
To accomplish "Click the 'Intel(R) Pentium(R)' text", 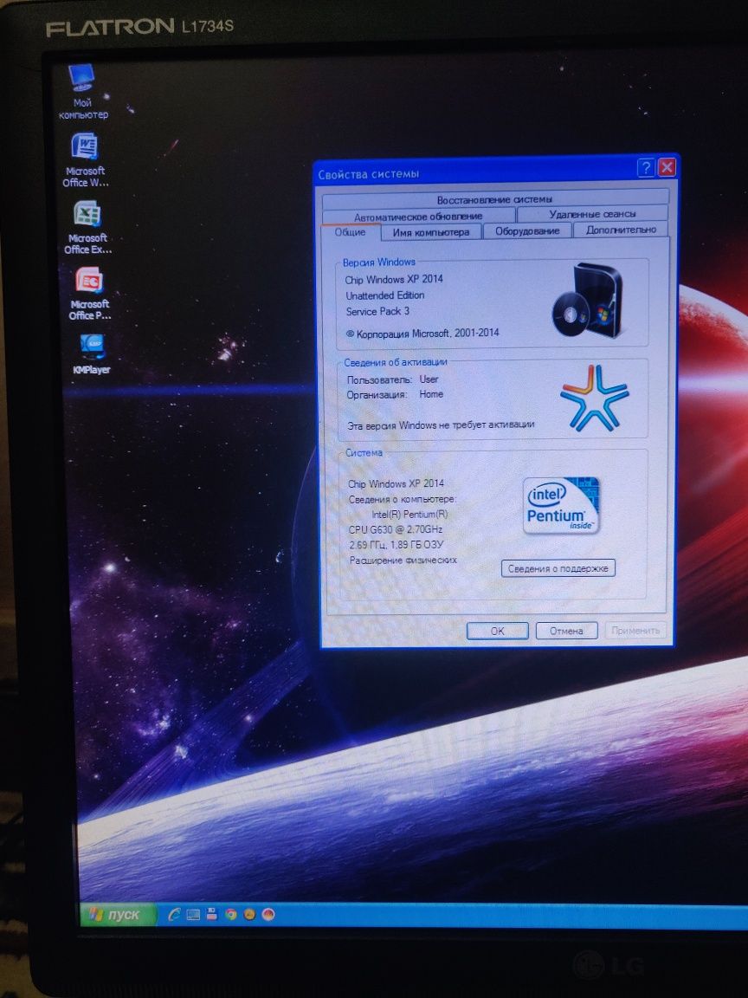I will tap(409, 515).
